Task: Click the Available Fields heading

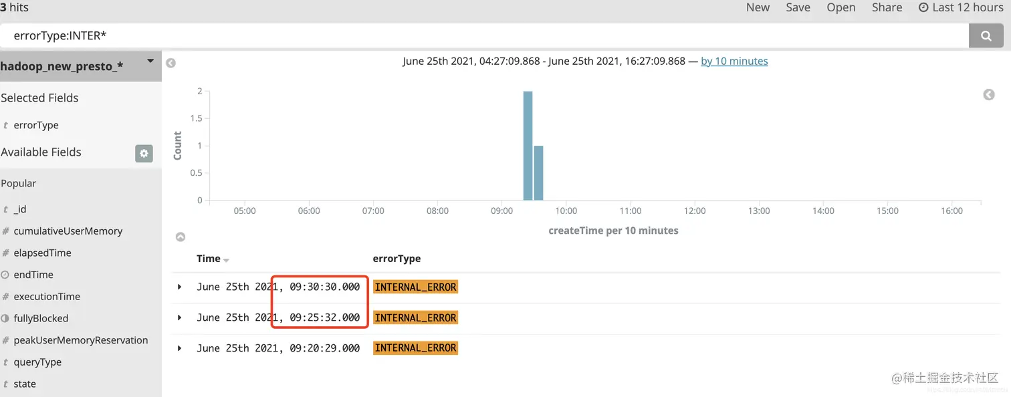Action: coord(41,152)
